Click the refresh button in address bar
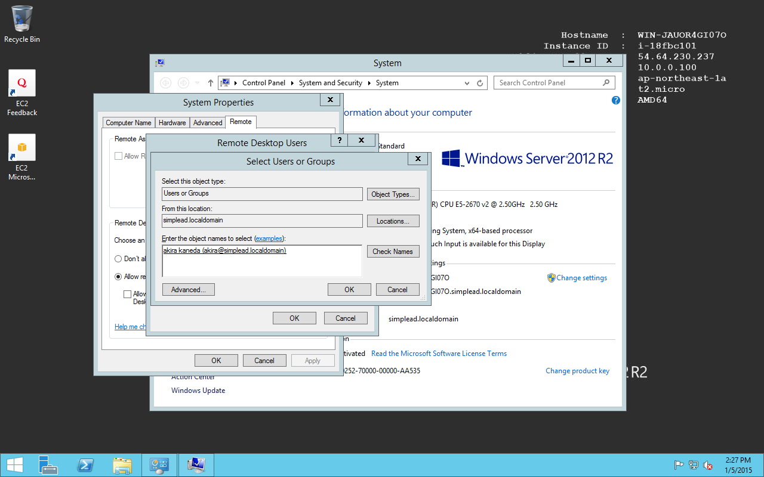 480,83
